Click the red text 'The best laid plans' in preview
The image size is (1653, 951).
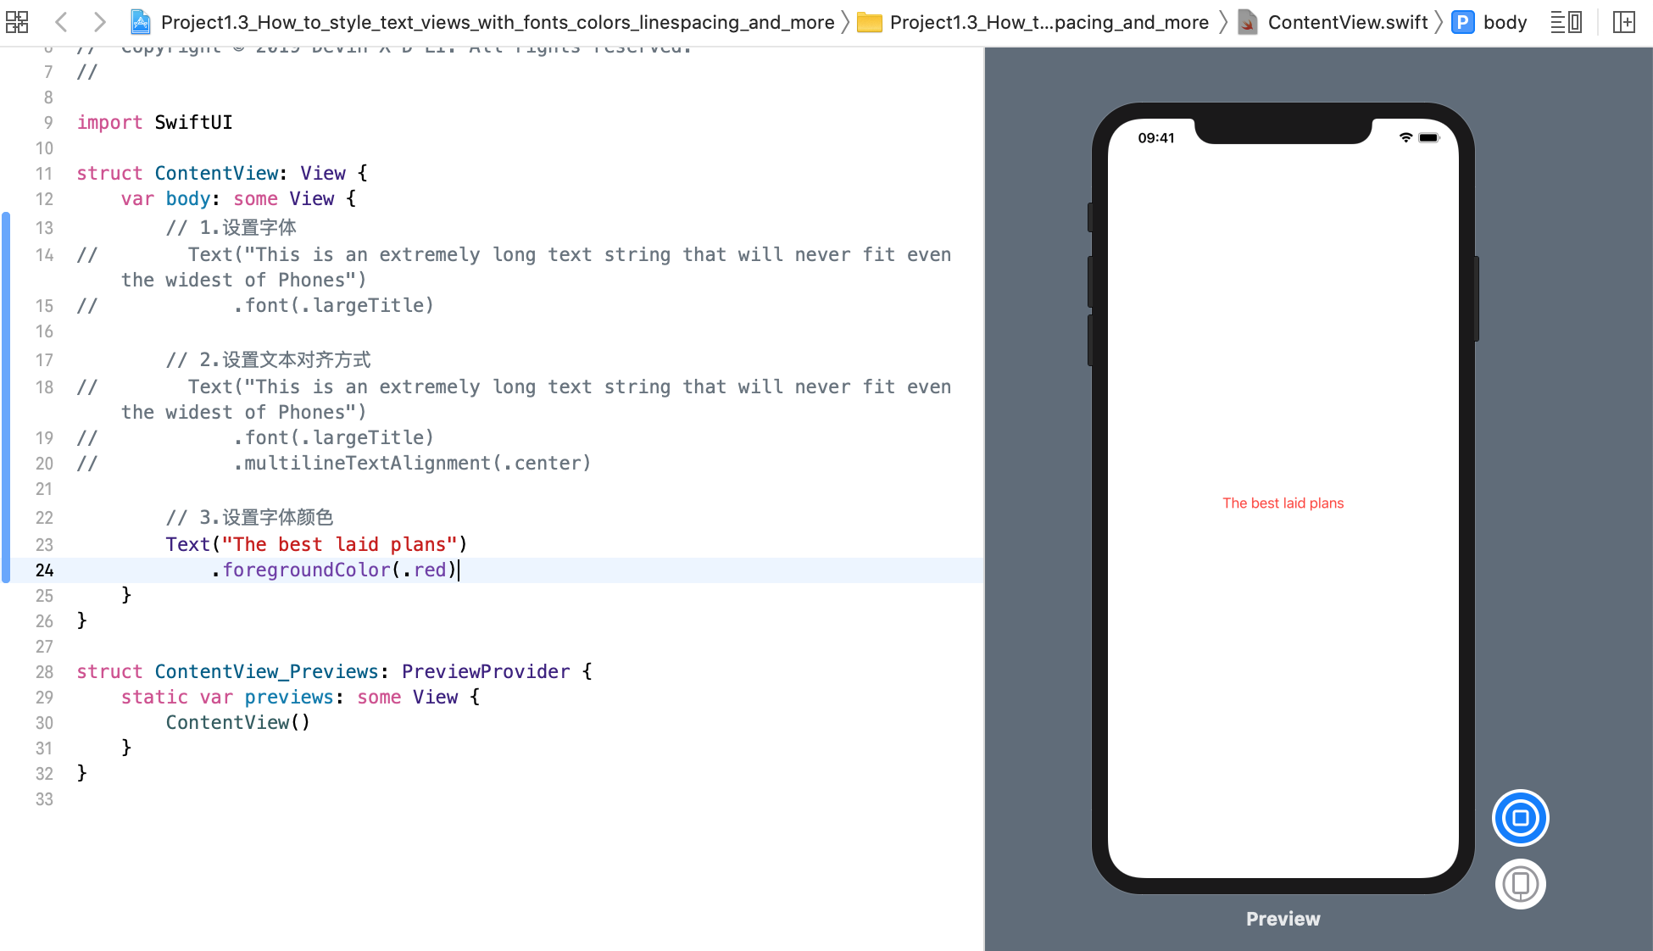[x=1283, y=503]
